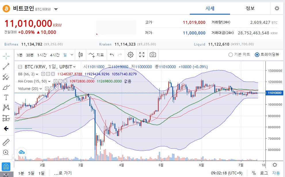Open the candlestick chart style selector

tap(81, 55)
